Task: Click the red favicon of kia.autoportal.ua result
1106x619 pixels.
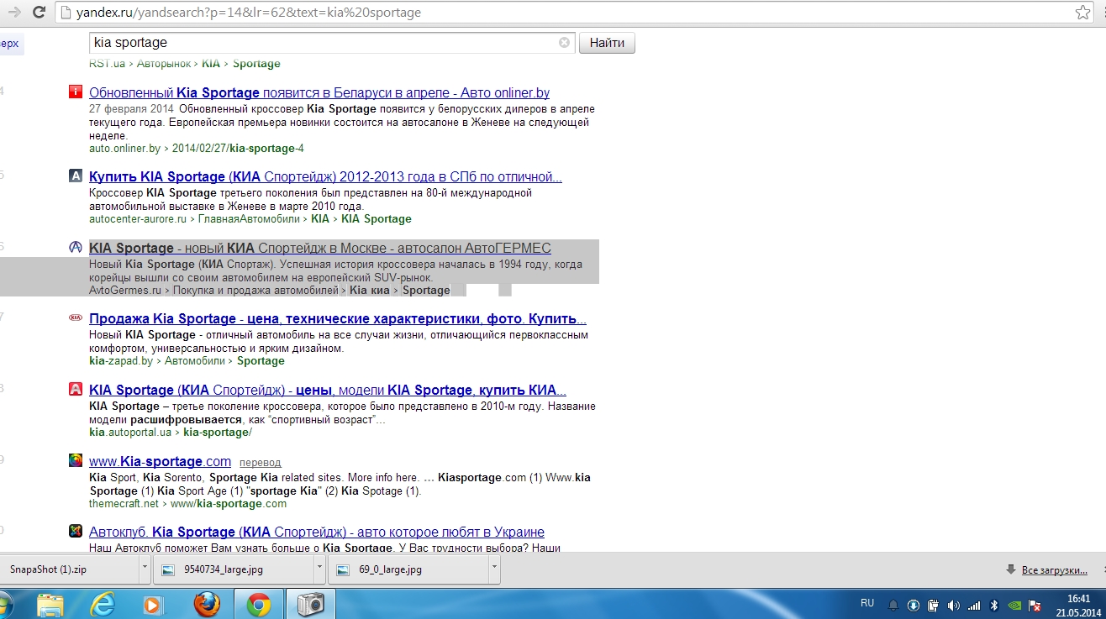Action: pyautogui.click(x=76, y=389)
